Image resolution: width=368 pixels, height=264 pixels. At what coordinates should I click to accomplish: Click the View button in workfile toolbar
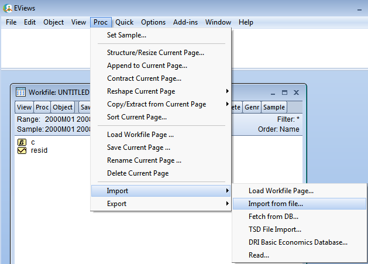pos(24,107)
